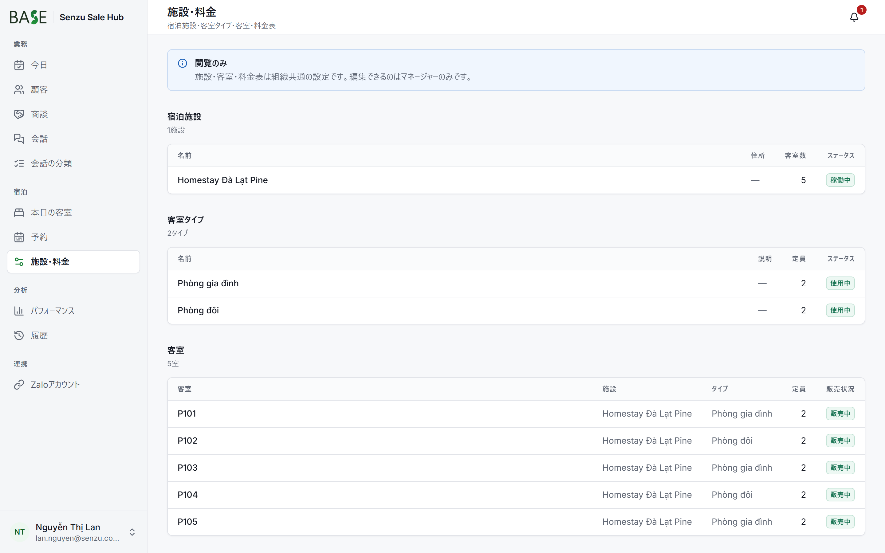The image size is (885, 553).
Task: Click the 予約 calendar icon
Action: click(x=19, y=237)
